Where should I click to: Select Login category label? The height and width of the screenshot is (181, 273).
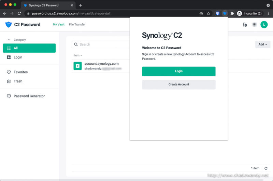coord(18,57)
